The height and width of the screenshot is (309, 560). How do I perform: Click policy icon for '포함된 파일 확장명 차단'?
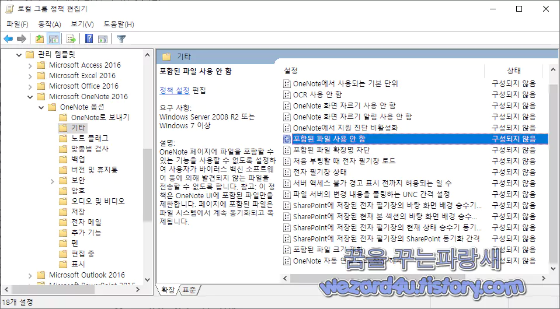click(x=287, y=150)
